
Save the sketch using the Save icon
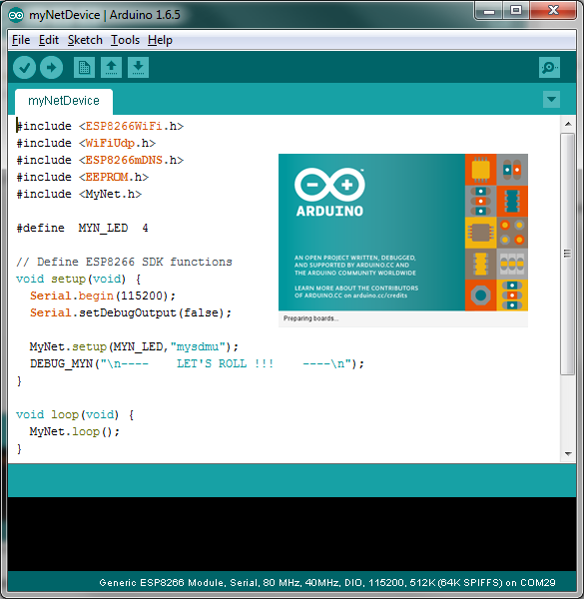[139, 68]
